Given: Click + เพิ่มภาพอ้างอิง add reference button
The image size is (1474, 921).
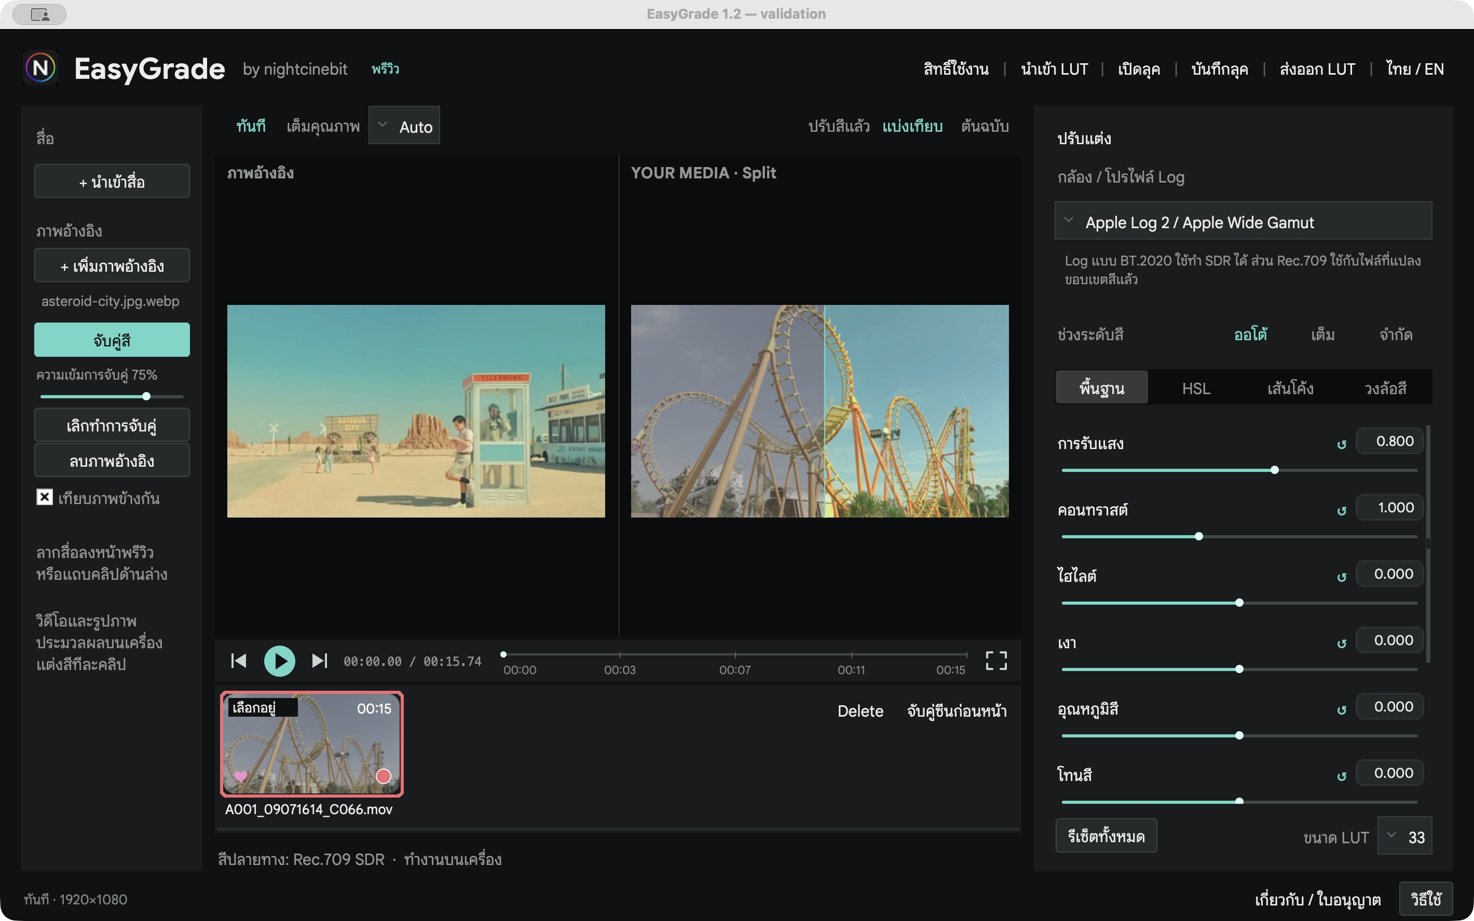Looking at the screenshot, I should [112, 265].
